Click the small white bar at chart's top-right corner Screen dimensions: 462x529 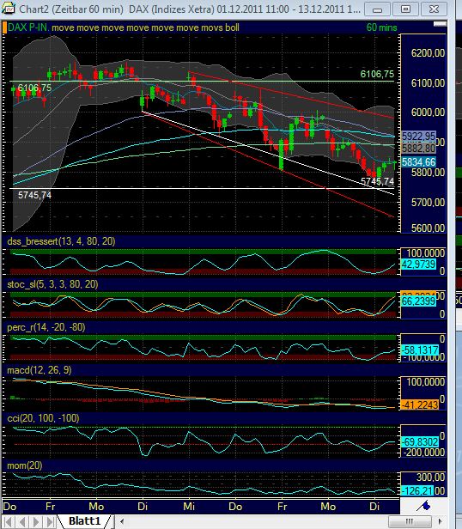coord(440,24)
